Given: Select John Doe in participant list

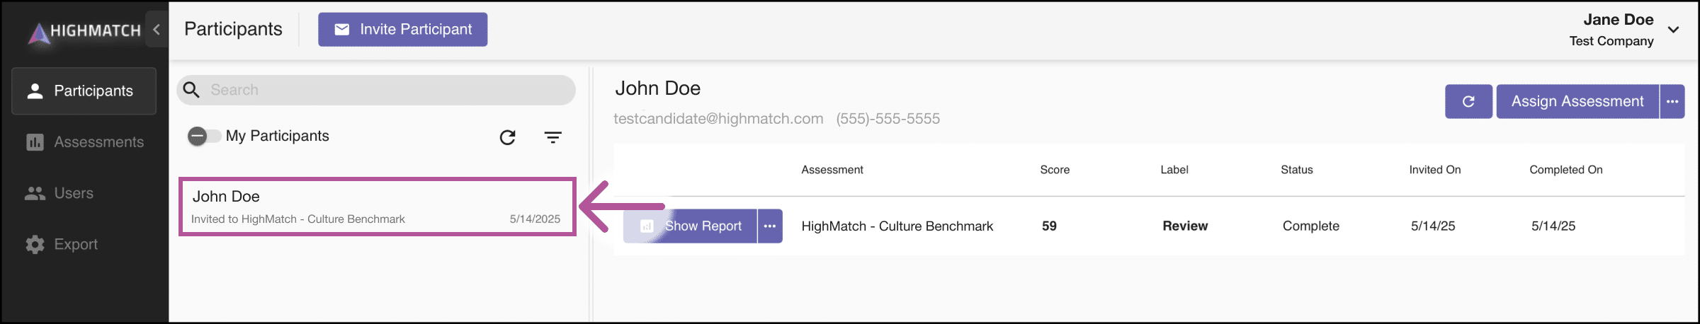Looking at the screenshot, I should (x=377, y=207).
